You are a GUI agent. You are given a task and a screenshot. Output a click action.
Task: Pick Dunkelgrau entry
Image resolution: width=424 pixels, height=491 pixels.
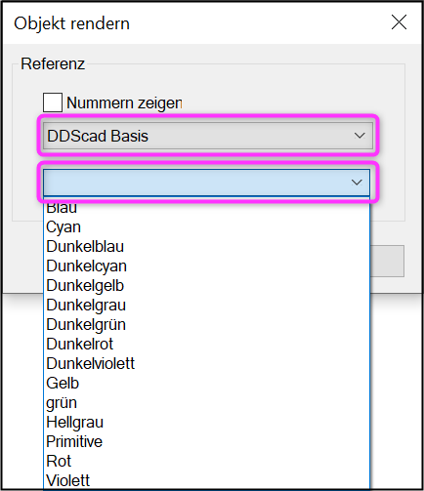point(207,305)
